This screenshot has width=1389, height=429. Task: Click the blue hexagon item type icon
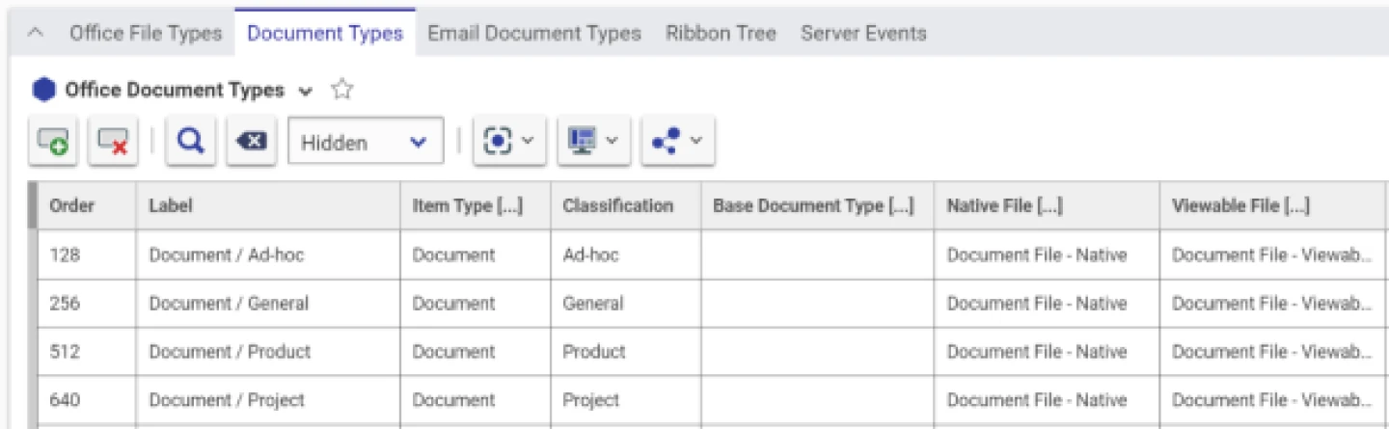44,90
